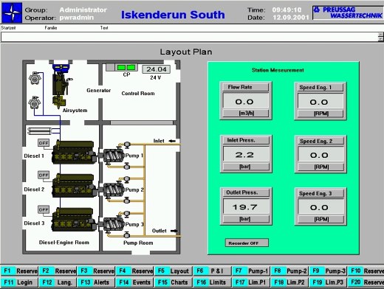The width and height of the screenshot is (384, 289).
Task: Click the NATO compass logo icon
Action: pyautogui.click(x=12, y=13)
